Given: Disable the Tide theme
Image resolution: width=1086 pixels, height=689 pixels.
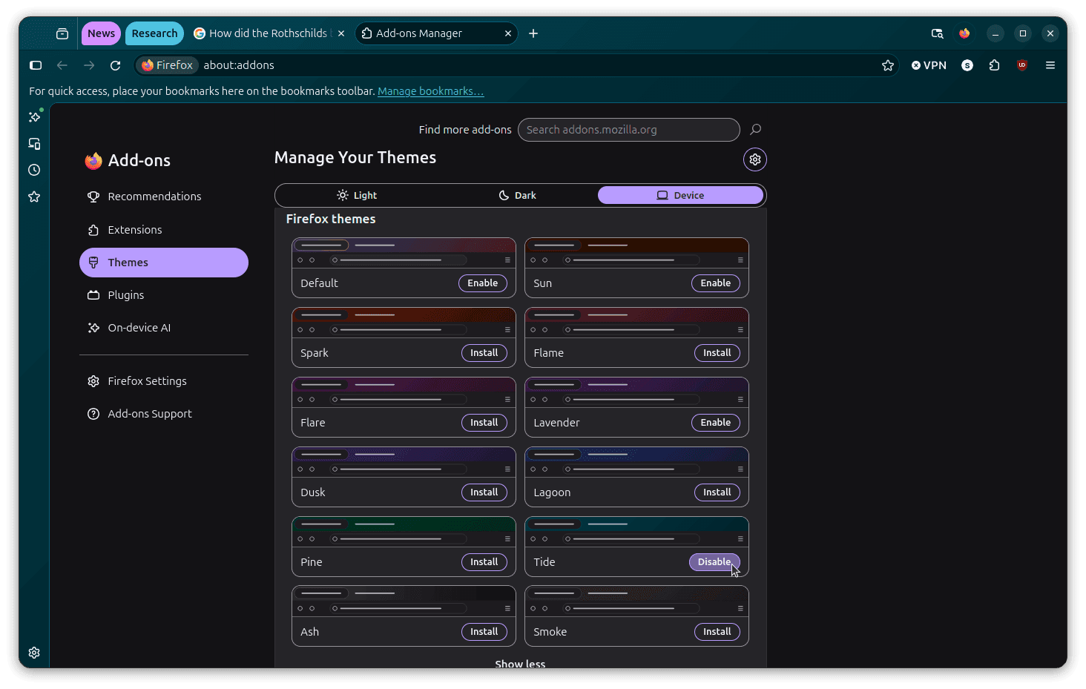Looking at the screenshot, I should (714, 562).
